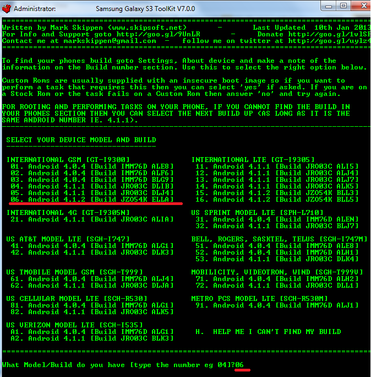Click the Last Updated 10th Jan 2013 text

(x=312, y=28)
